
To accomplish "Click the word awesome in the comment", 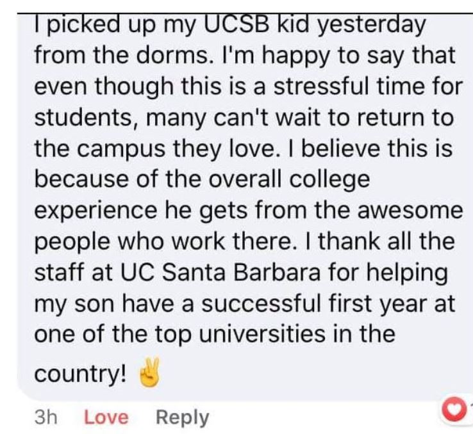I will pos(403,211).
